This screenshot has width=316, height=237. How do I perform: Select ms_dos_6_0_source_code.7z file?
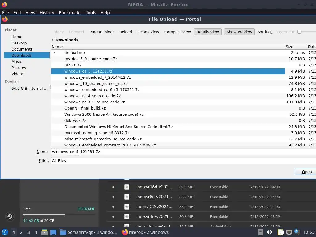point(91,59)
